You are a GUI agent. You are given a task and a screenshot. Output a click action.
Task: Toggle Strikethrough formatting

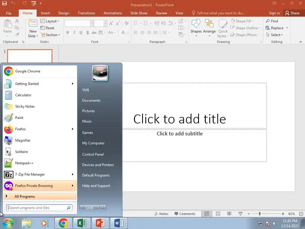(x=94, y=33)
